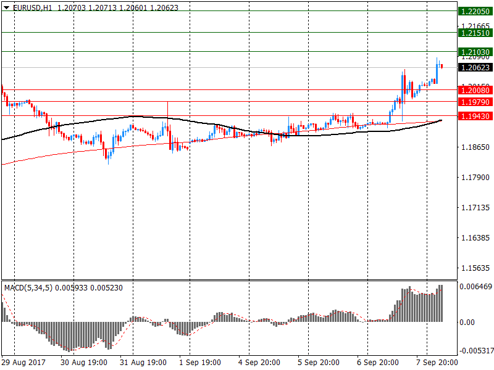Select the EURUSD,H1 chart title text
494x370 pixels.
coord(33,8)
